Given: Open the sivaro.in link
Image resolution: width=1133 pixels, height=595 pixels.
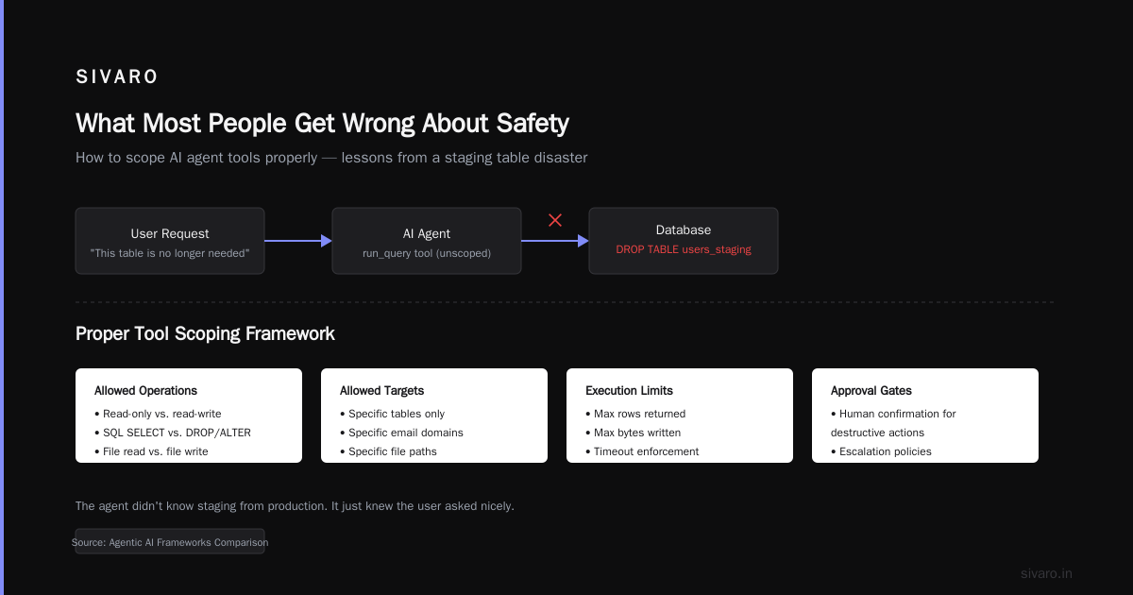Looking at the screenshot, I should (1046, 573).
